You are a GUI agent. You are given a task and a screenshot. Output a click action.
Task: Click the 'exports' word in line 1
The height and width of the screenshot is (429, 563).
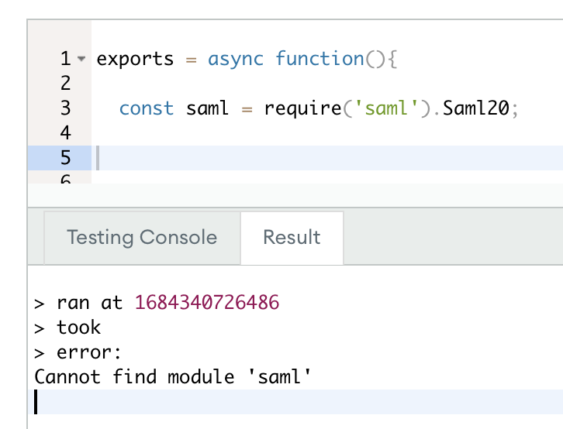[135, 59]
